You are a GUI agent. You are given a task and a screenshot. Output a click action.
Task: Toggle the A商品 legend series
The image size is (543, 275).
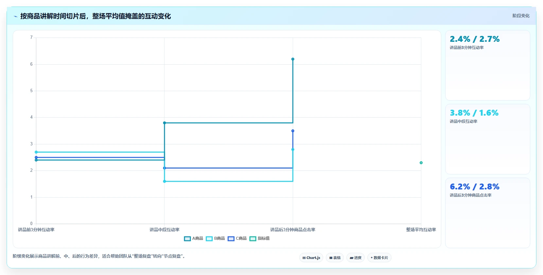(x=194, y=238)
